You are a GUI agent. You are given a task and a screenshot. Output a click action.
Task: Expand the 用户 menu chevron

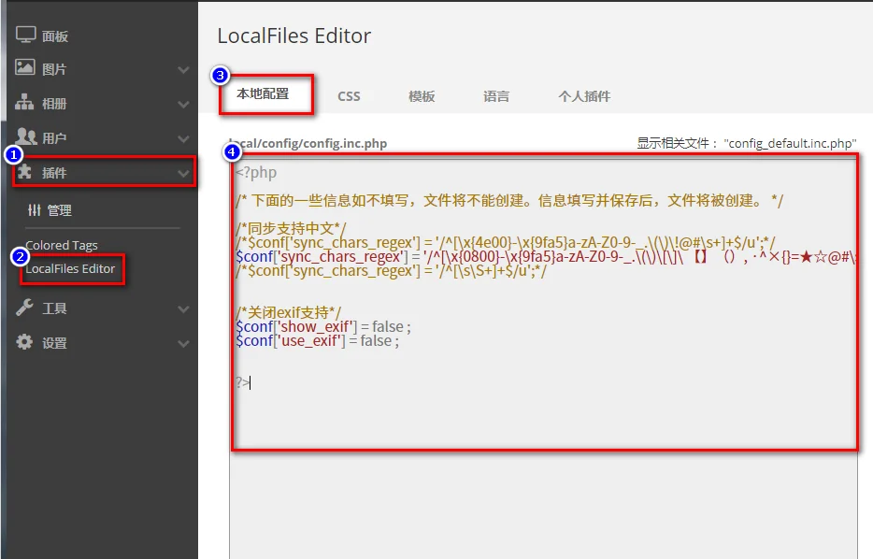(x=183, y=138)
